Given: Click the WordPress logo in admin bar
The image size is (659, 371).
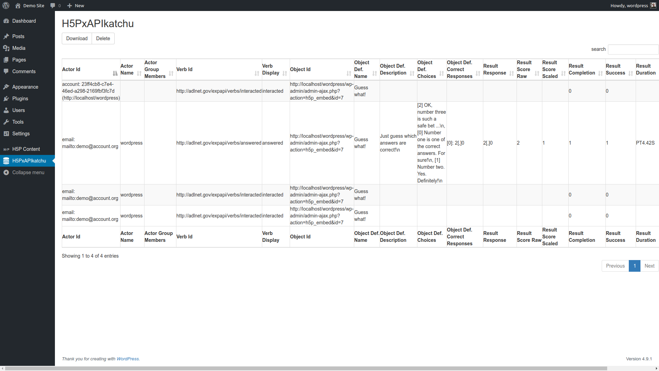Looking at the screenshot, I should pos(5,5).
